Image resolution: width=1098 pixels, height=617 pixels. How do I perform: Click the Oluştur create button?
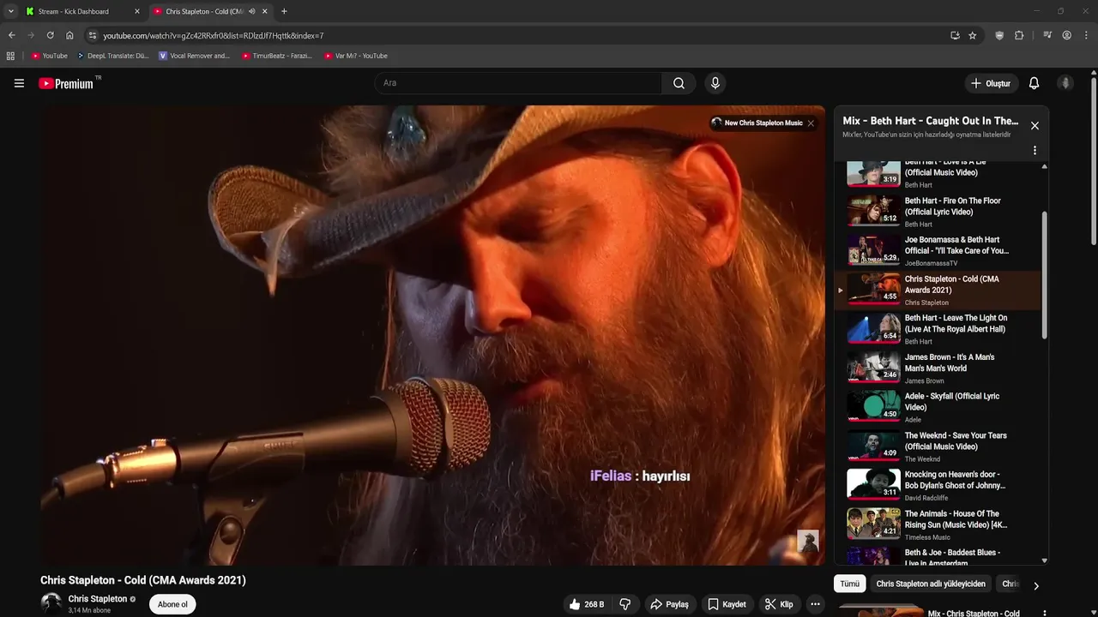pyautogui.click(x=991, y=83)
